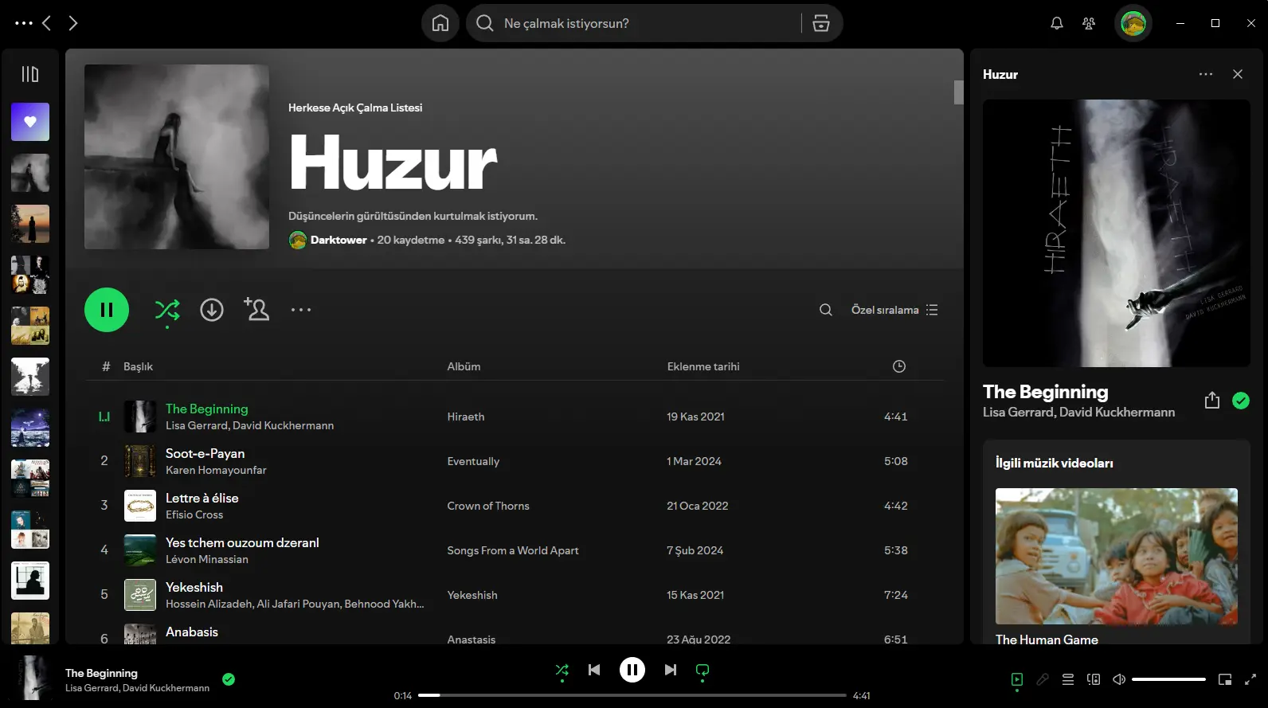This screenshot has height=708, width=1268.
Task: Adjust the volume slider
Action: (x=1168, y=679)
